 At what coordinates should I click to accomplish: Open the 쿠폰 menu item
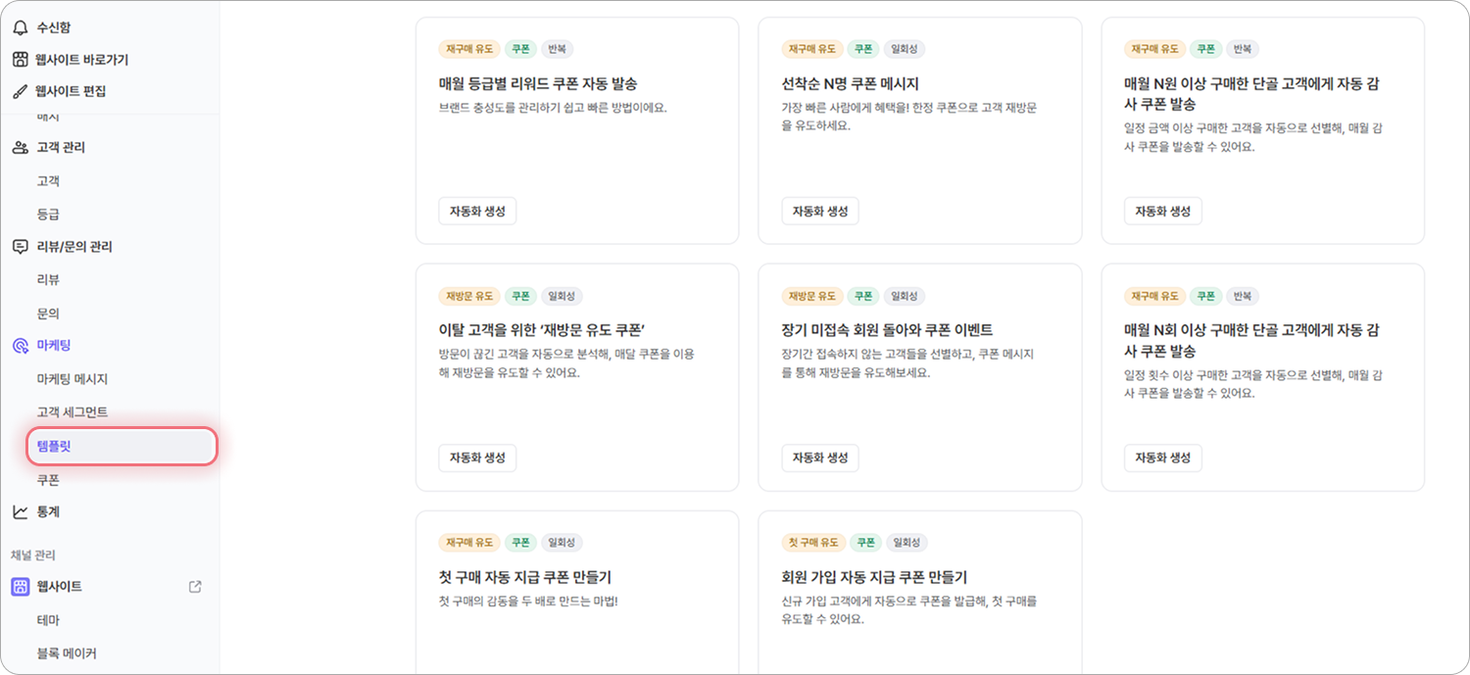coord(48,480)
